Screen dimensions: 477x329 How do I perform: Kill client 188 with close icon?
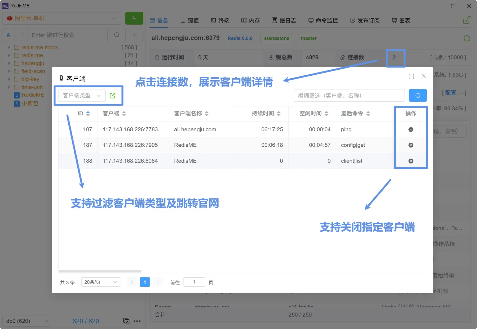pos(411,161)
